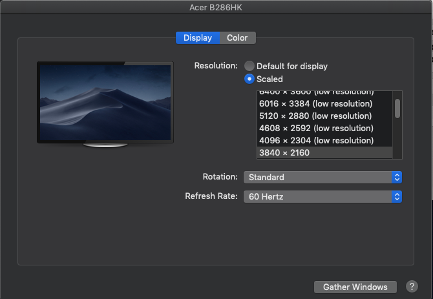433x299 pixels.
Task: Choose 4608 × 2592 (low resolution)
Action: tap(324, 129)
